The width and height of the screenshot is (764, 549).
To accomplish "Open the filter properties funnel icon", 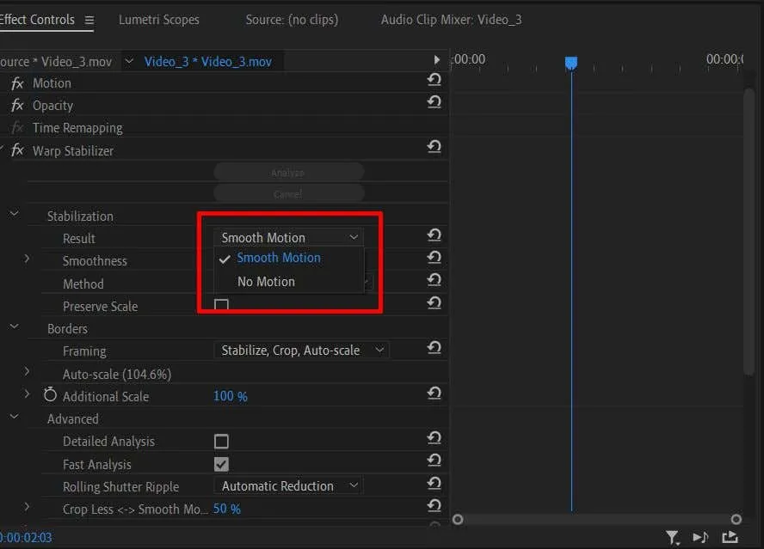I will pos(673,537).
